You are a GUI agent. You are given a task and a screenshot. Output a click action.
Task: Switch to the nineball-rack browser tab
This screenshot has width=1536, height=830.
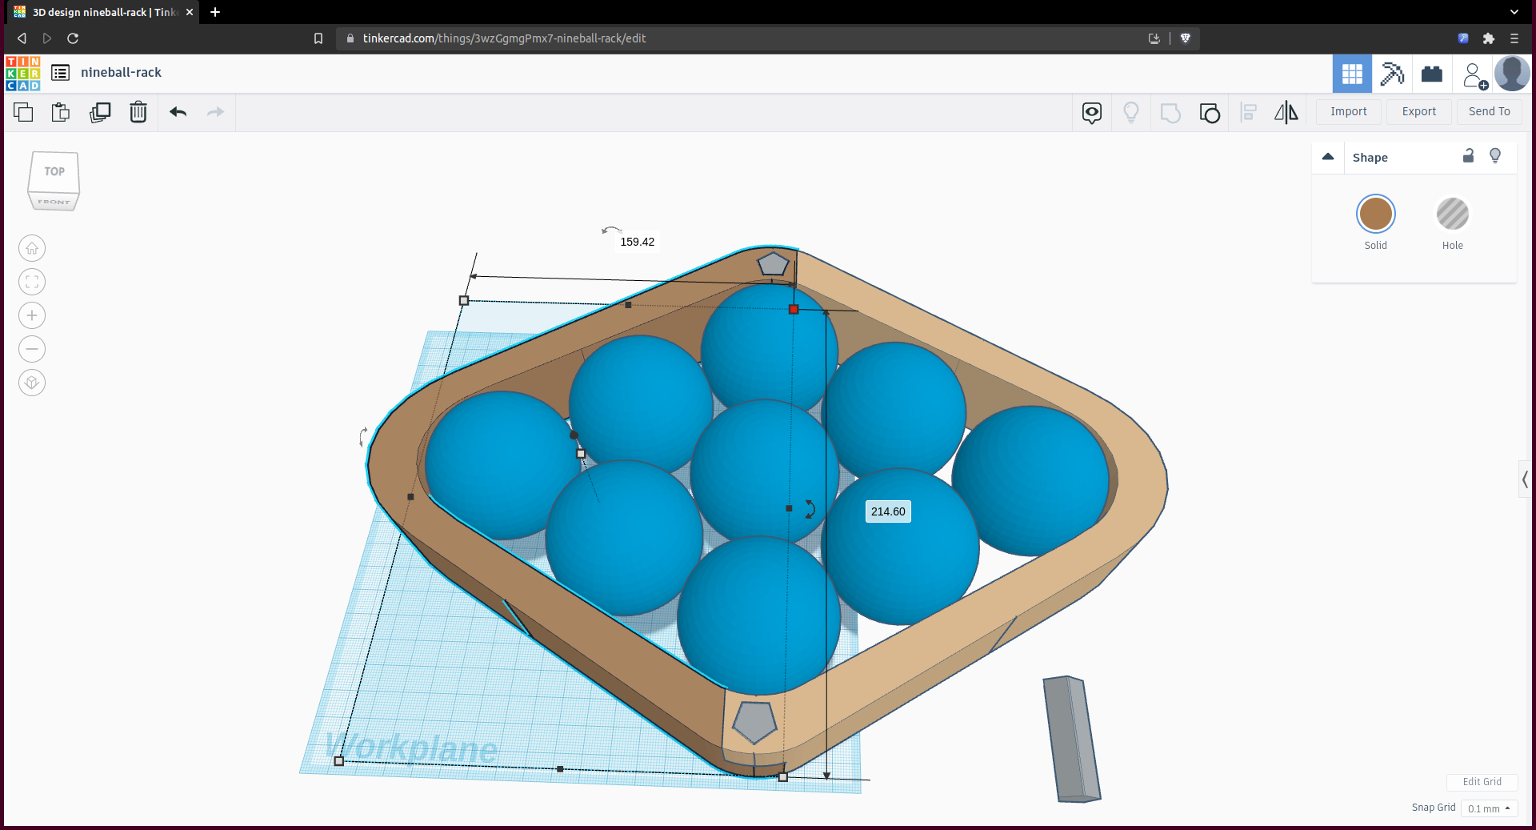coord(96,12)
